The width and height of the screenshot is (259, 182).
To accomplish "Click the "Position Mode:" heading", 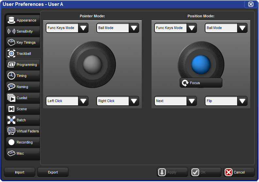I will point(201,16).
